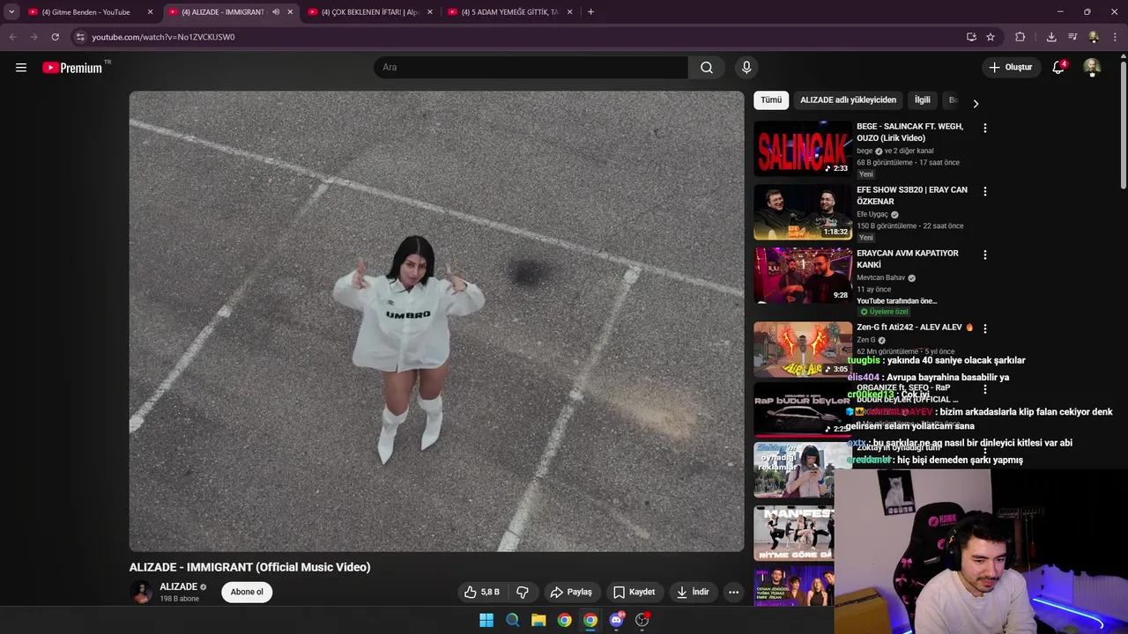Viewport: 1128px width, 634px height.
Task: Switch to ÇOK BEKLENEN İFTAR tab
Action: tap(369, 12)
